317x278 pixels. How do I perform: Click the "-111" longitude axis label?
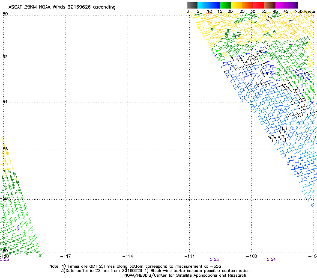[190, 256]
